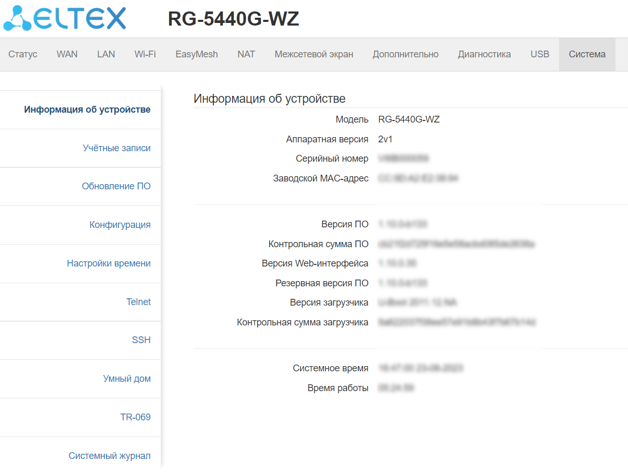
Task: Open the Конфигурация sidebar item
Action: pos(120,225)
